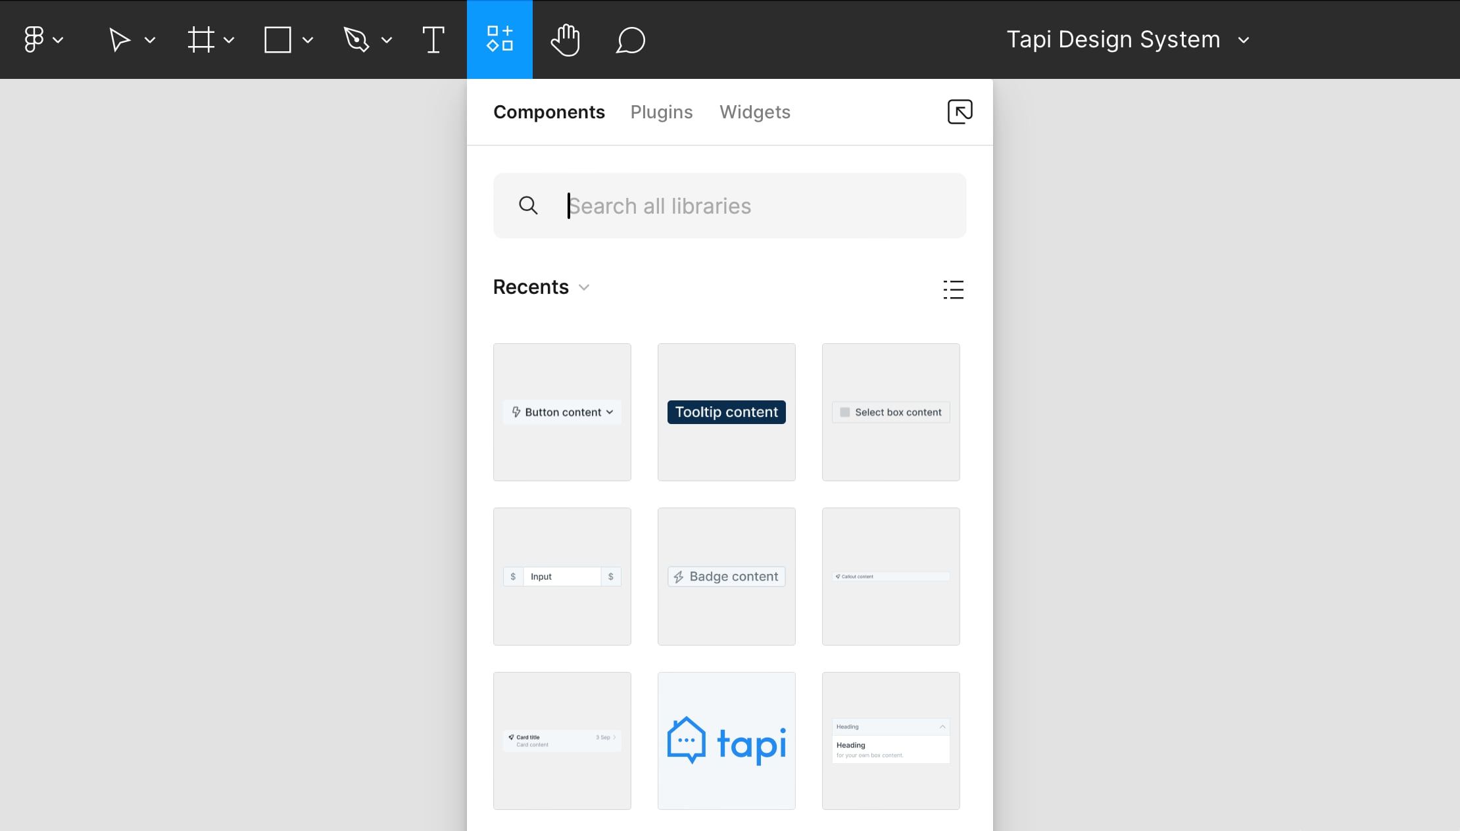Open the Tapi Design System dropdown
The image size is (1460, 831).
(1244, 40)
